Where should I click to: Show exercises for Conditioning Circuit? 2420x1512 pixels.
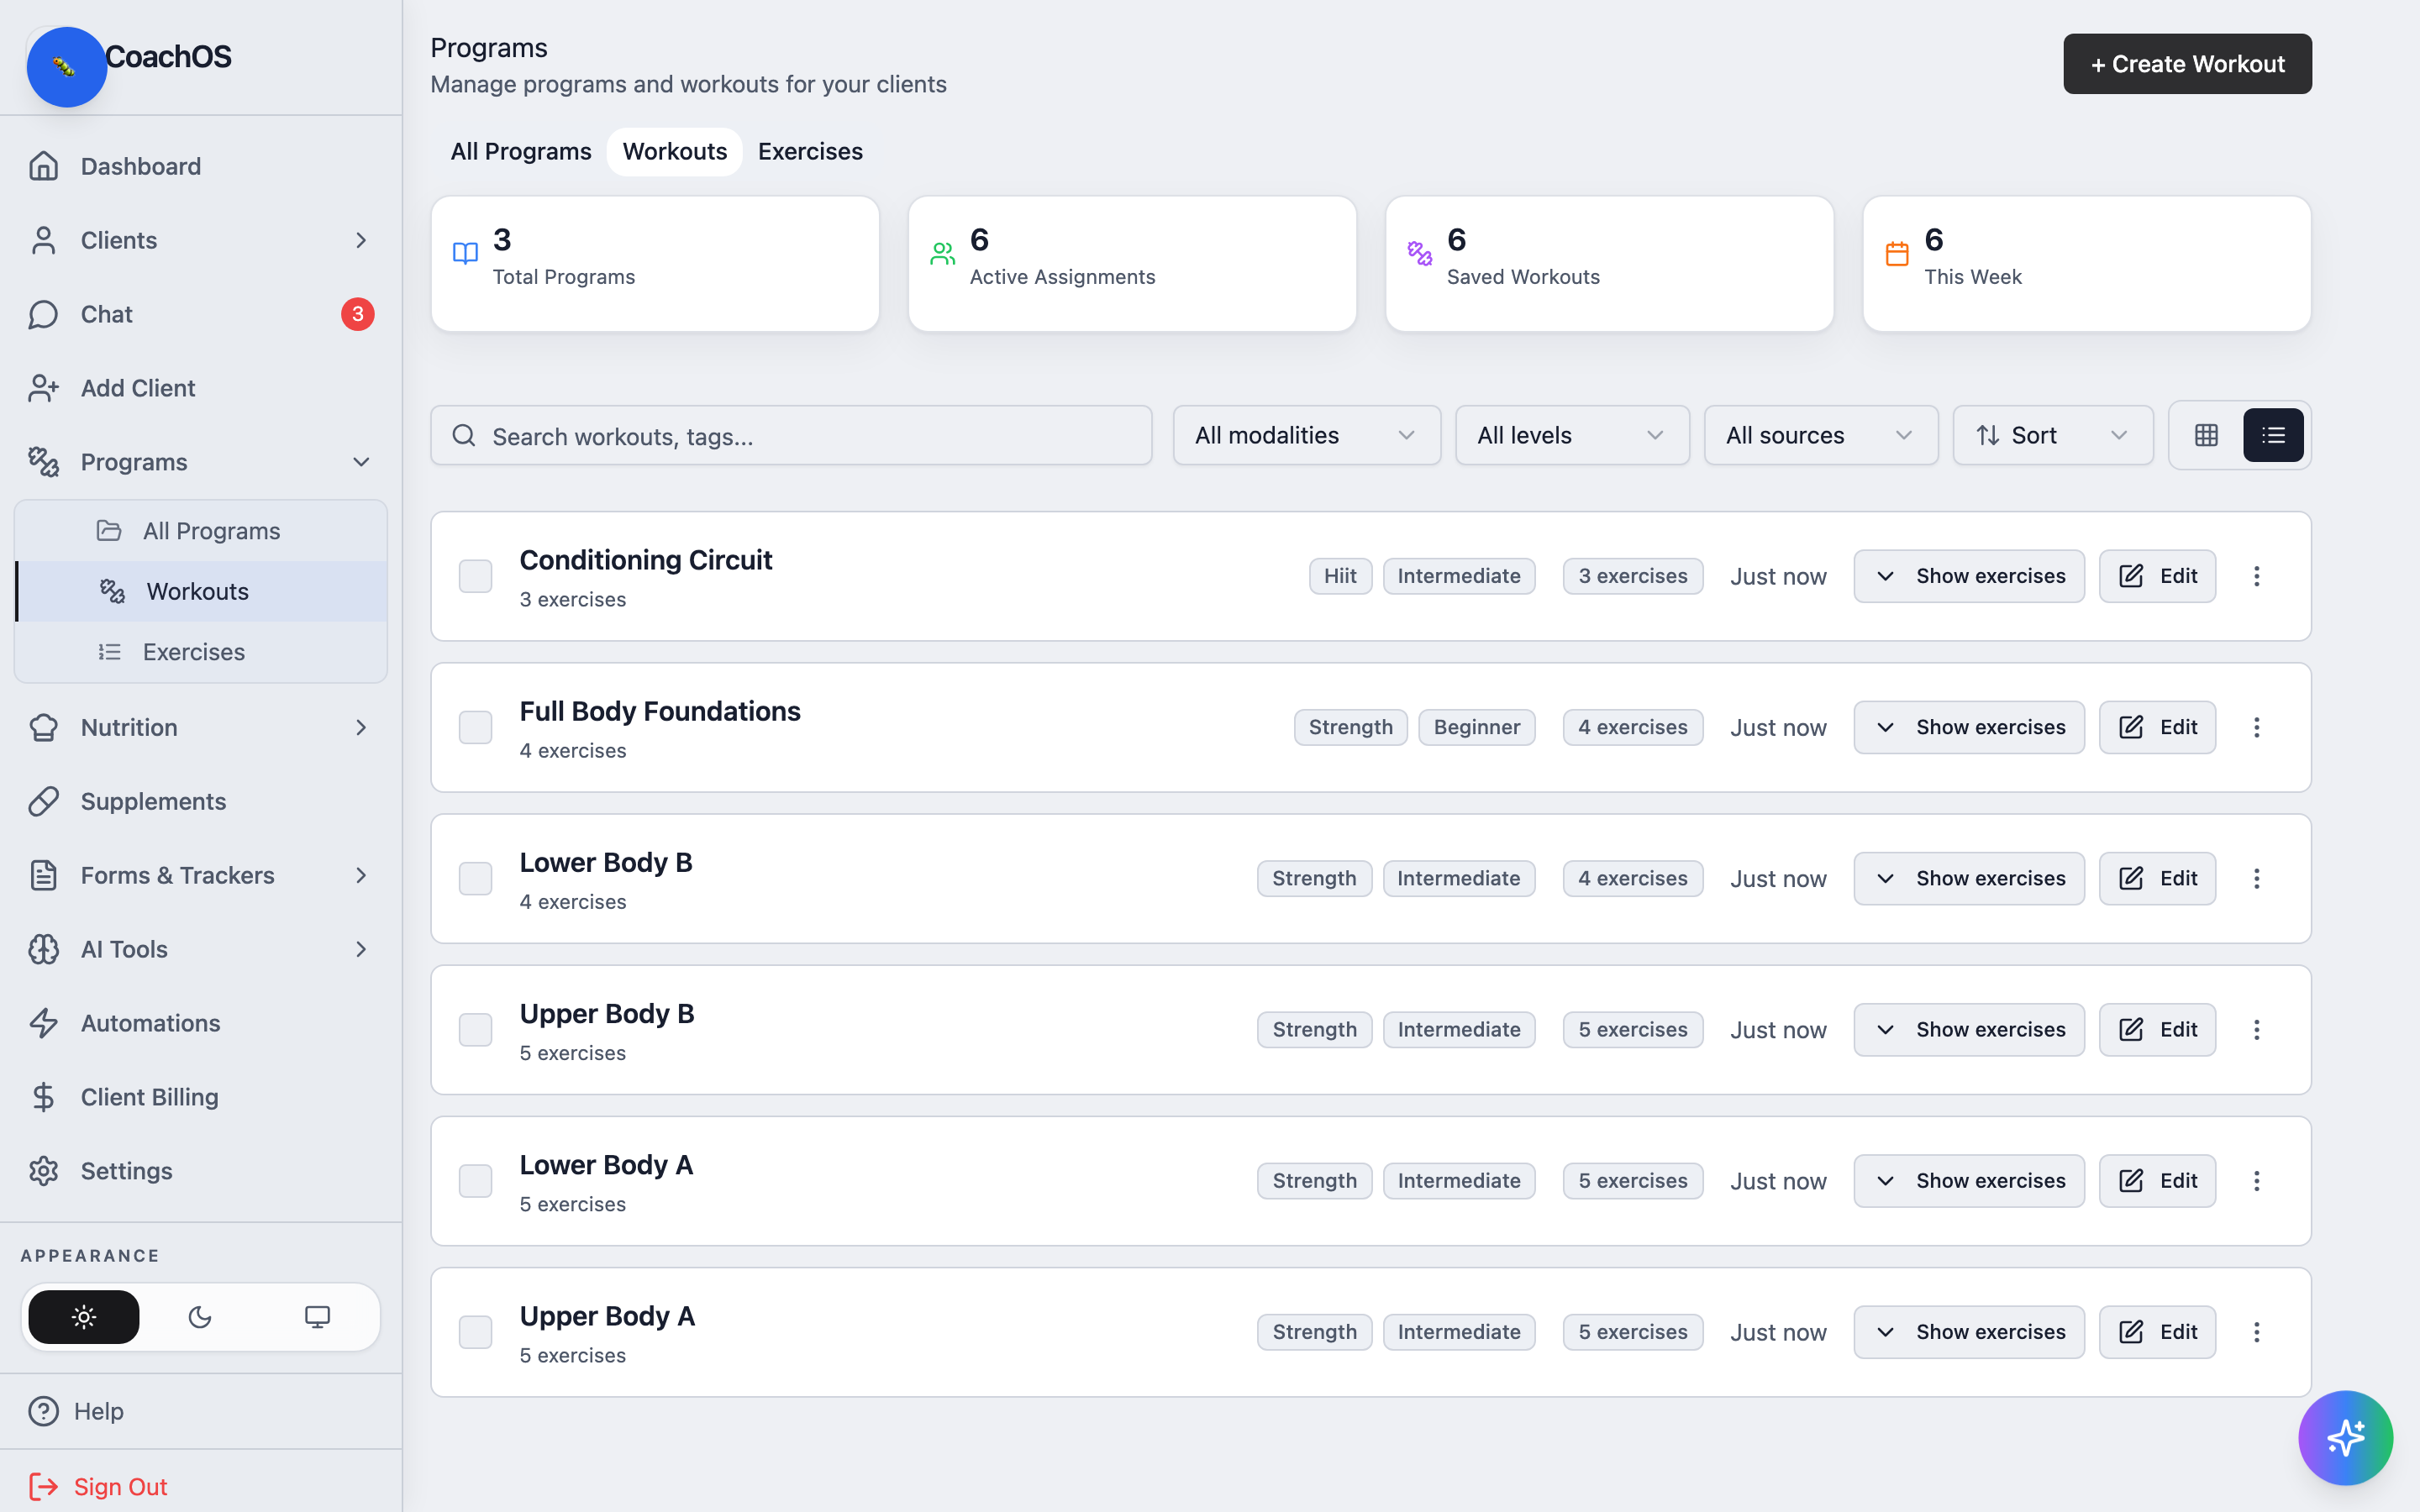(x=1969, y=576)
